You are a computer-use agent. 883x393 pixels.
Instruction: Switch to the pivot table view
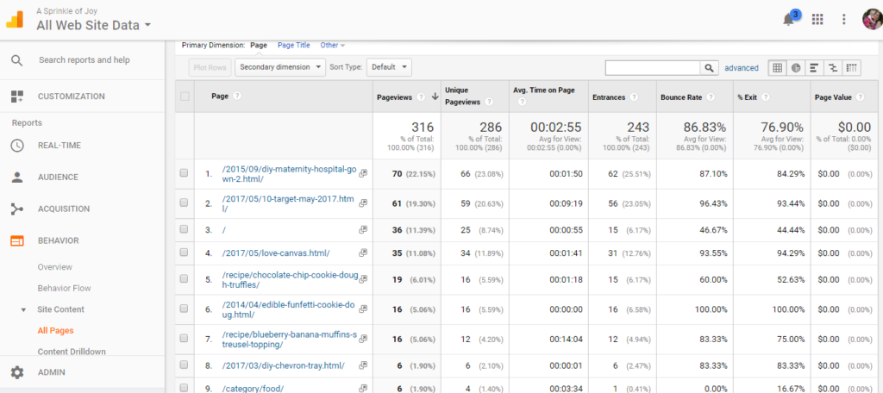852,67
